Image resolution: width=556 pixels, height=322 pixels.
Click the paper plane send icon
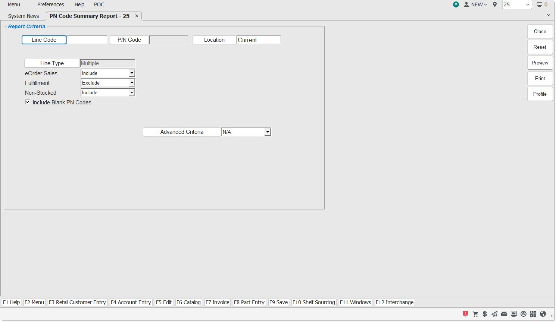tap(494, 314)
